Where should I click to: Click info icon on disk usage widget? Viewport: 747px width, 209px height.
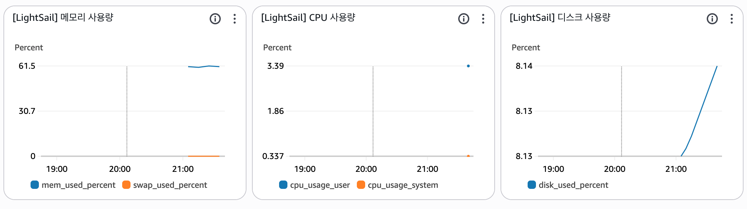coord(712,19)
